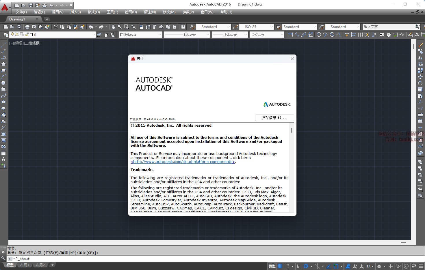
Task: Toggle drawing grid display
Action: click(280, 266)
